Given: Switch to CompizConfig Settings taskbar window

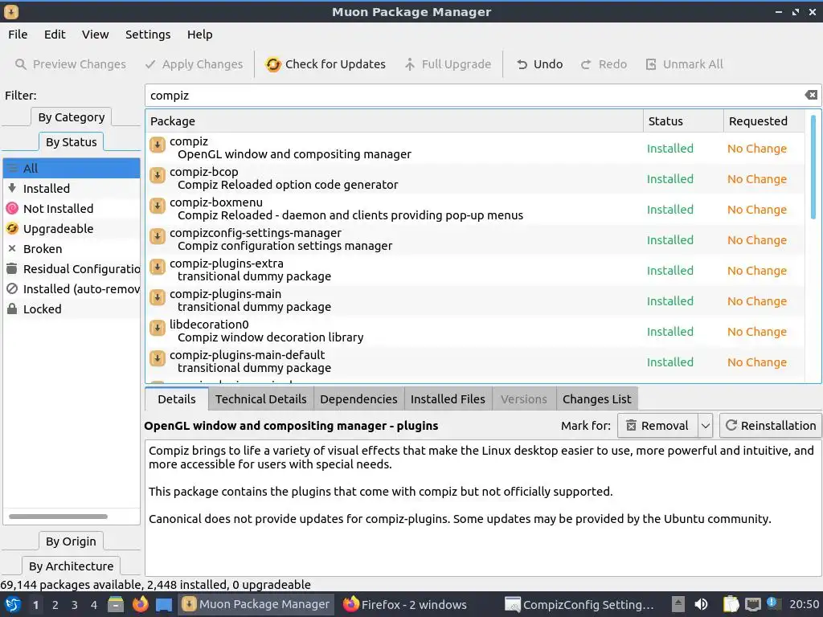Looking at the screenshot, I should [x=580, y=604].
